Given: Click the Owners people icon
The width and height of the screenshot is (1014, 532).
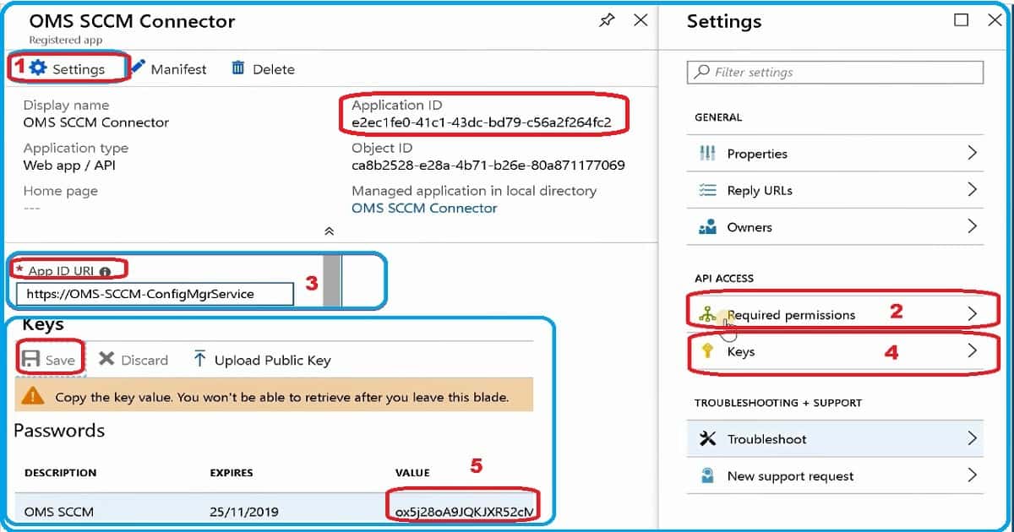Looking at the screenshot, I should 707,227.
